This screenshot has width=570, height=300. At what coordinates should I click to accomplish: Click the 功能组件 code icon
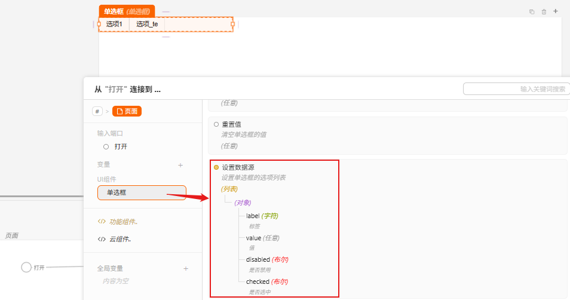(x=102, y=222)
